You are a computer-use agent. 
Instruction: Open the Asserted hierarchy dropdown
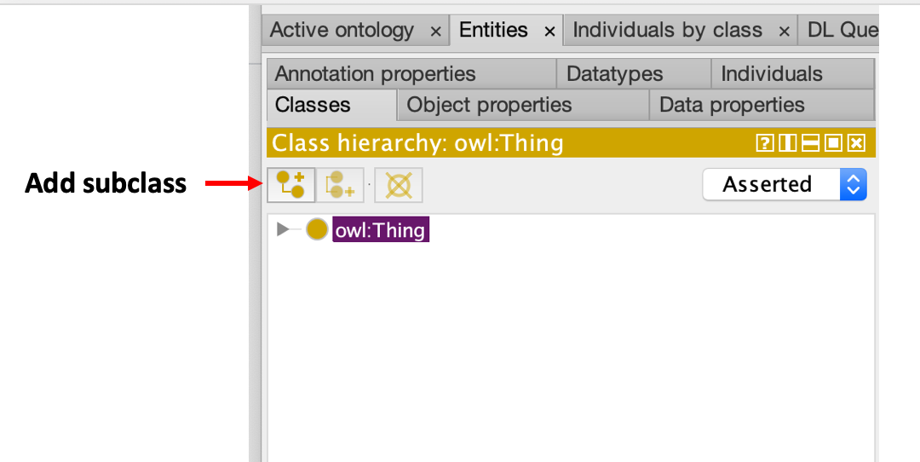click(x=785, y=184)
